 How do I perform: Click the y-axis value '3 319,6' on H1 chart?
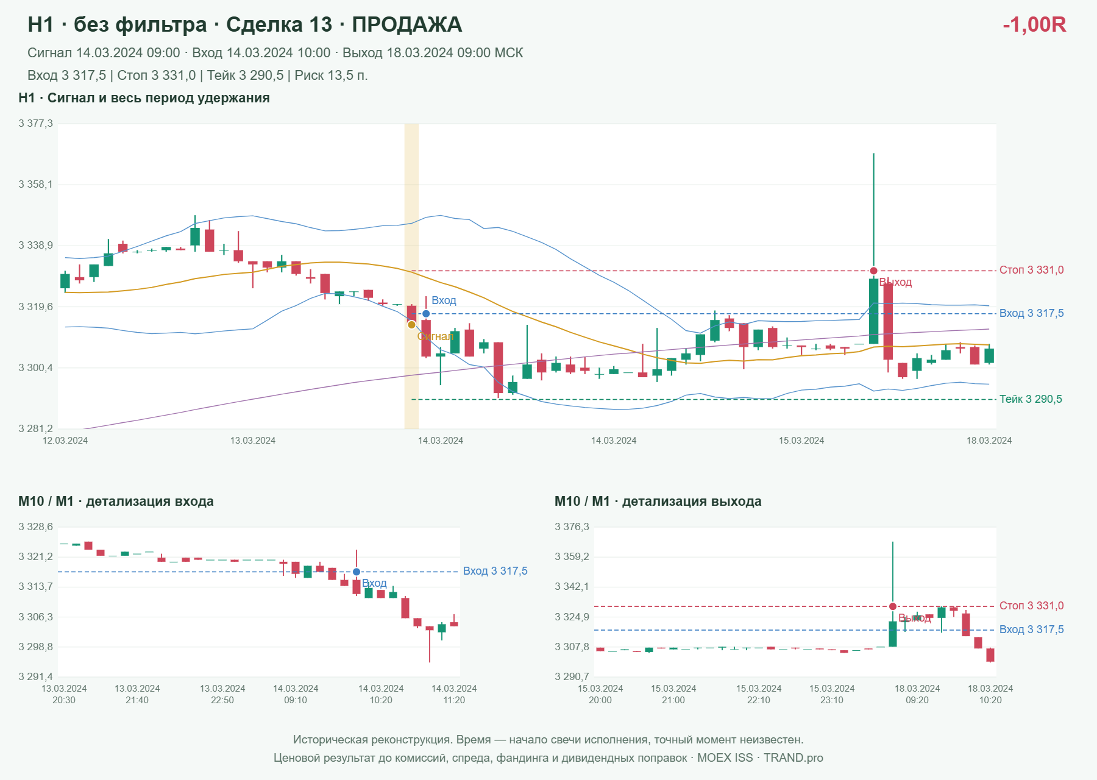coord(35,307)
